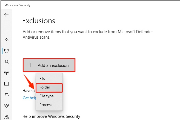This screenshot has height=120, width=180.
Task: Select Folder in the exclusion menu
Action: (45, 87)
